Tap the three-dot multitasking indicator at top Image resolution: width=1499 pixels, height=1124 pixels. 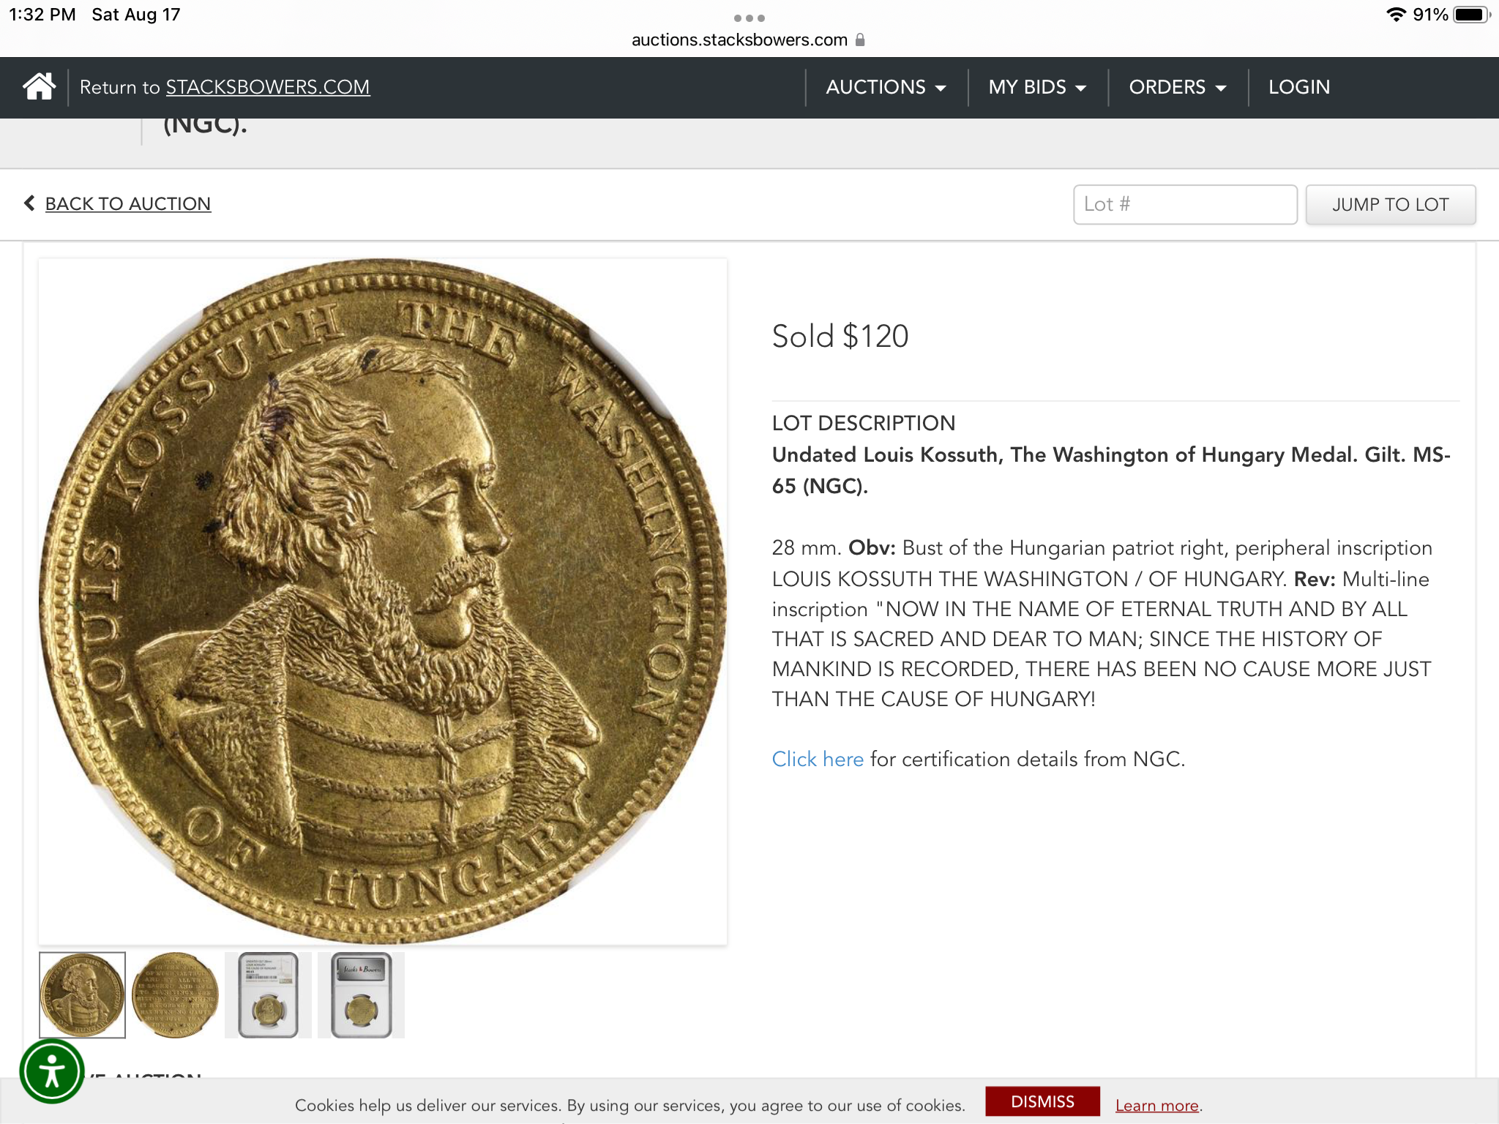[749, 18]
